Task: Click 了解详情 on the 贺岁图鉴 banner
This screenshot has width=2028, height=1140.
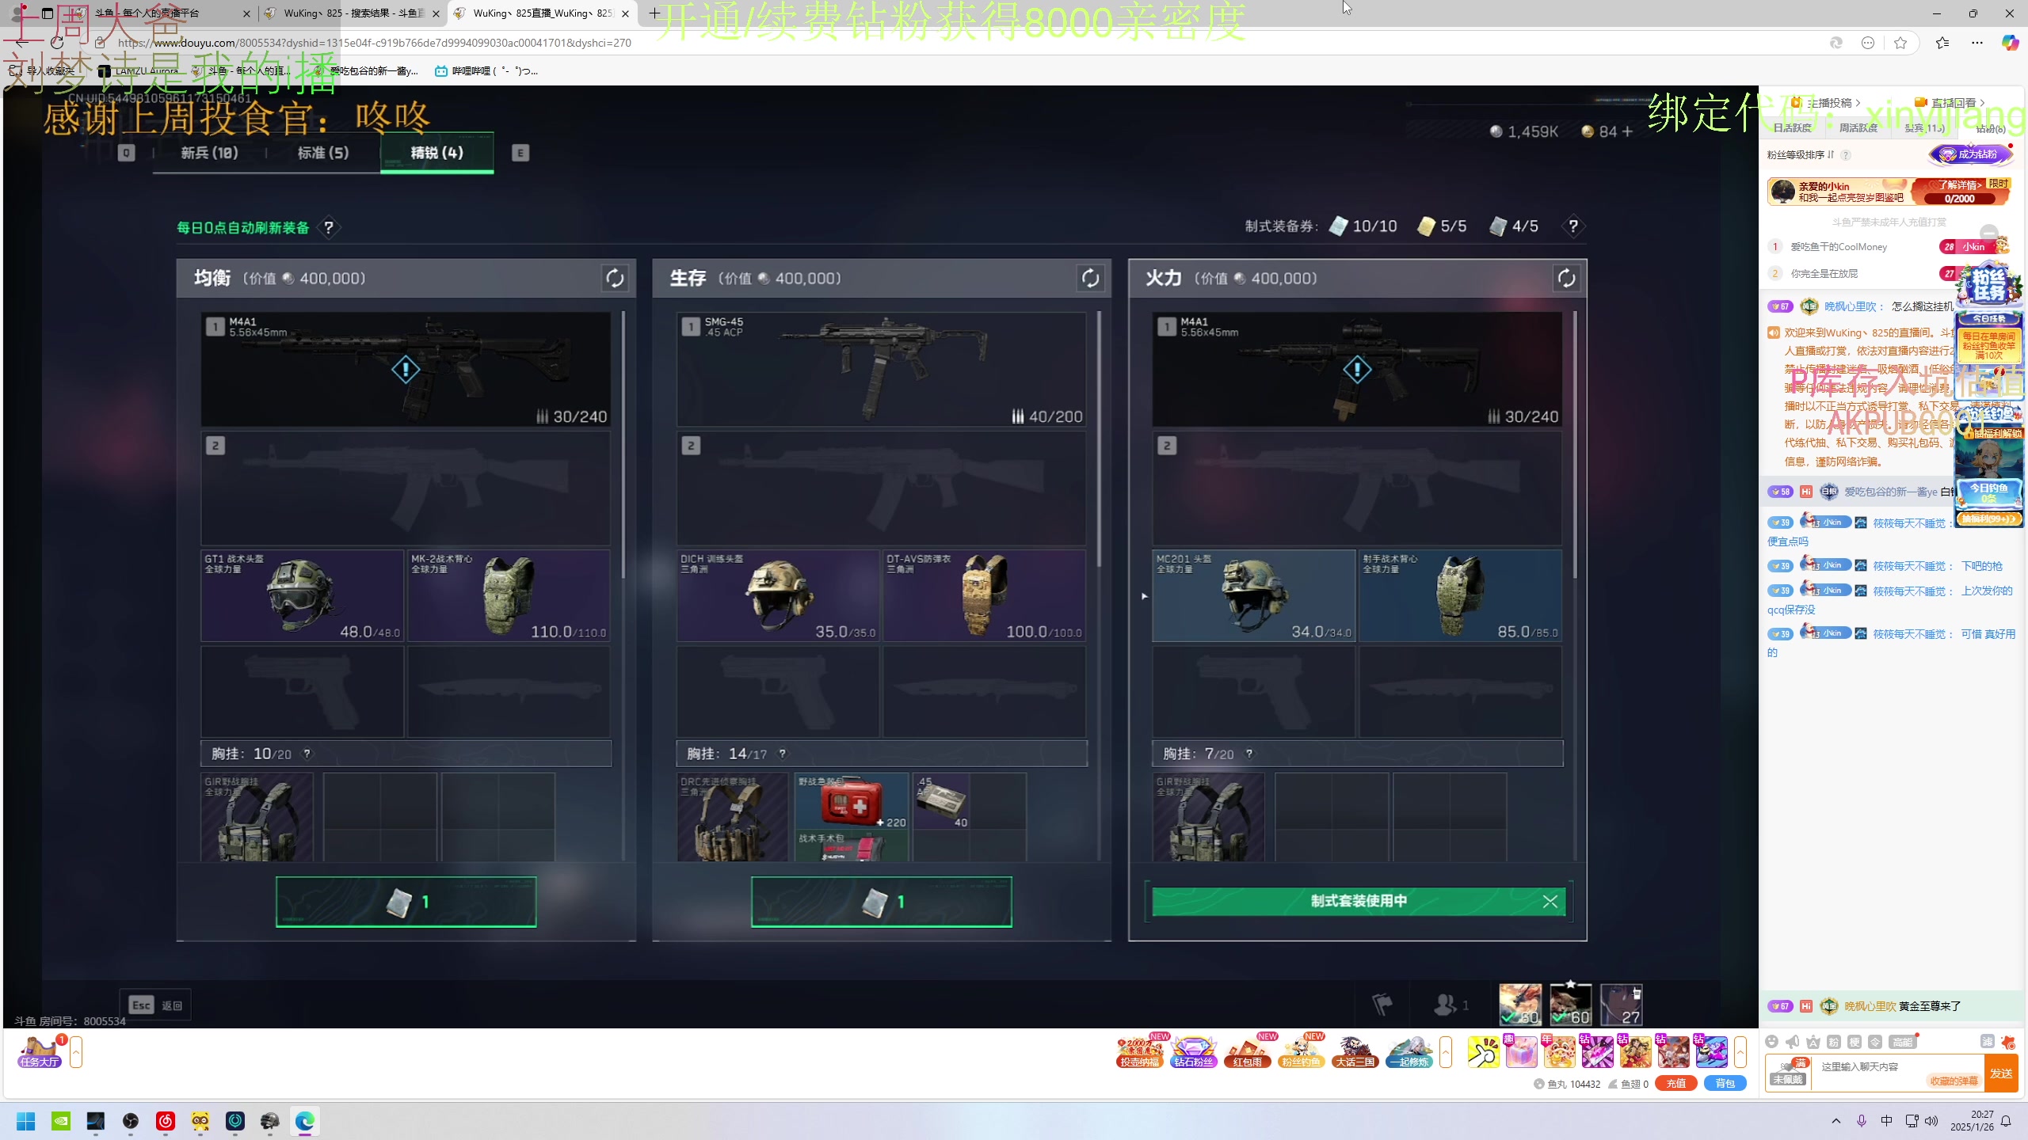Action: [1960, 184]
